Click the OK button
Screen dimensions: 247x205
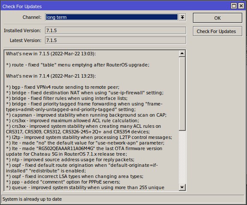click(x=217, y=18)
